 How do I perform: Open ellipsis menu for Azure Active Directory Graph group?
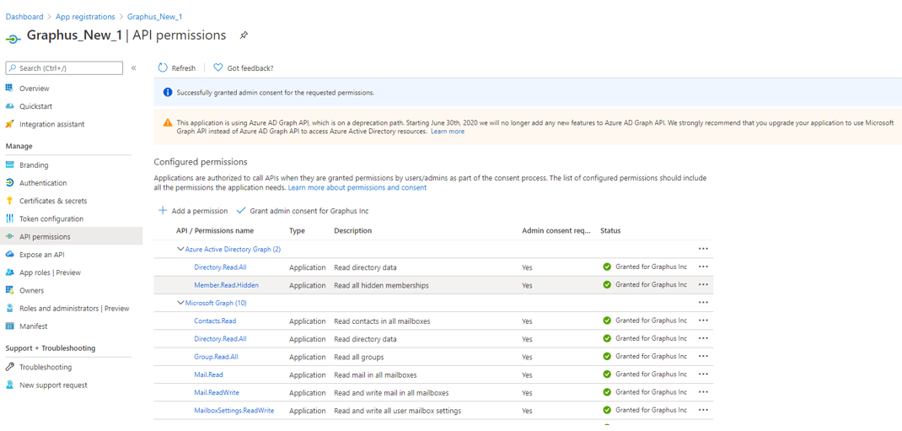(x=702, y=249)
